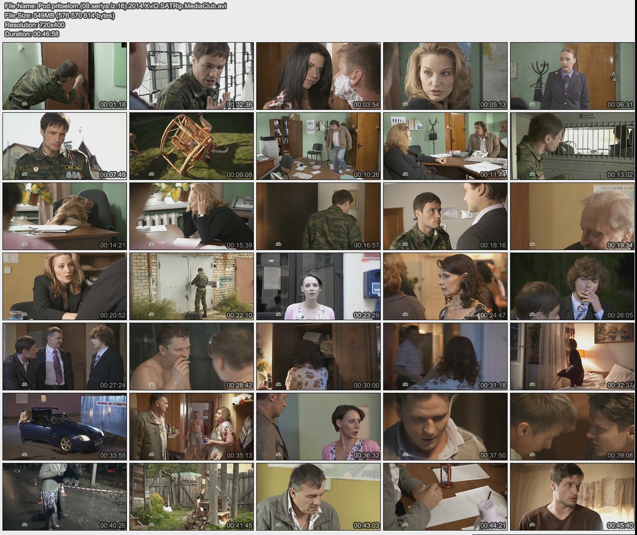Image resolution: width=637 pixels, height=535 pixels.
Task: Click the frame timestamped 00:14:21
Action: point(65,216)
